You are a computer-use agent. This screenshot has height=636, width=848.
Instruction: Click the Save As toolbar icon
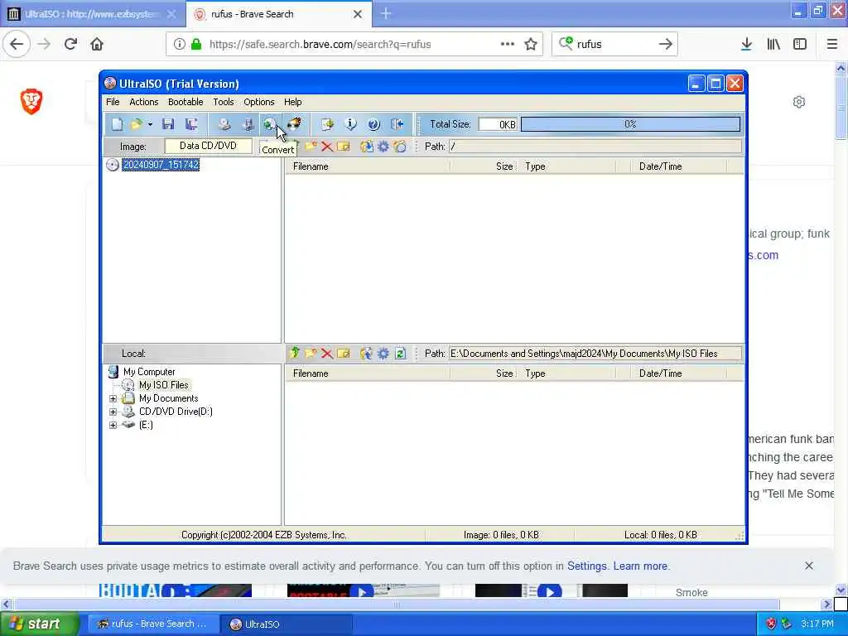[x=191, y=124]
